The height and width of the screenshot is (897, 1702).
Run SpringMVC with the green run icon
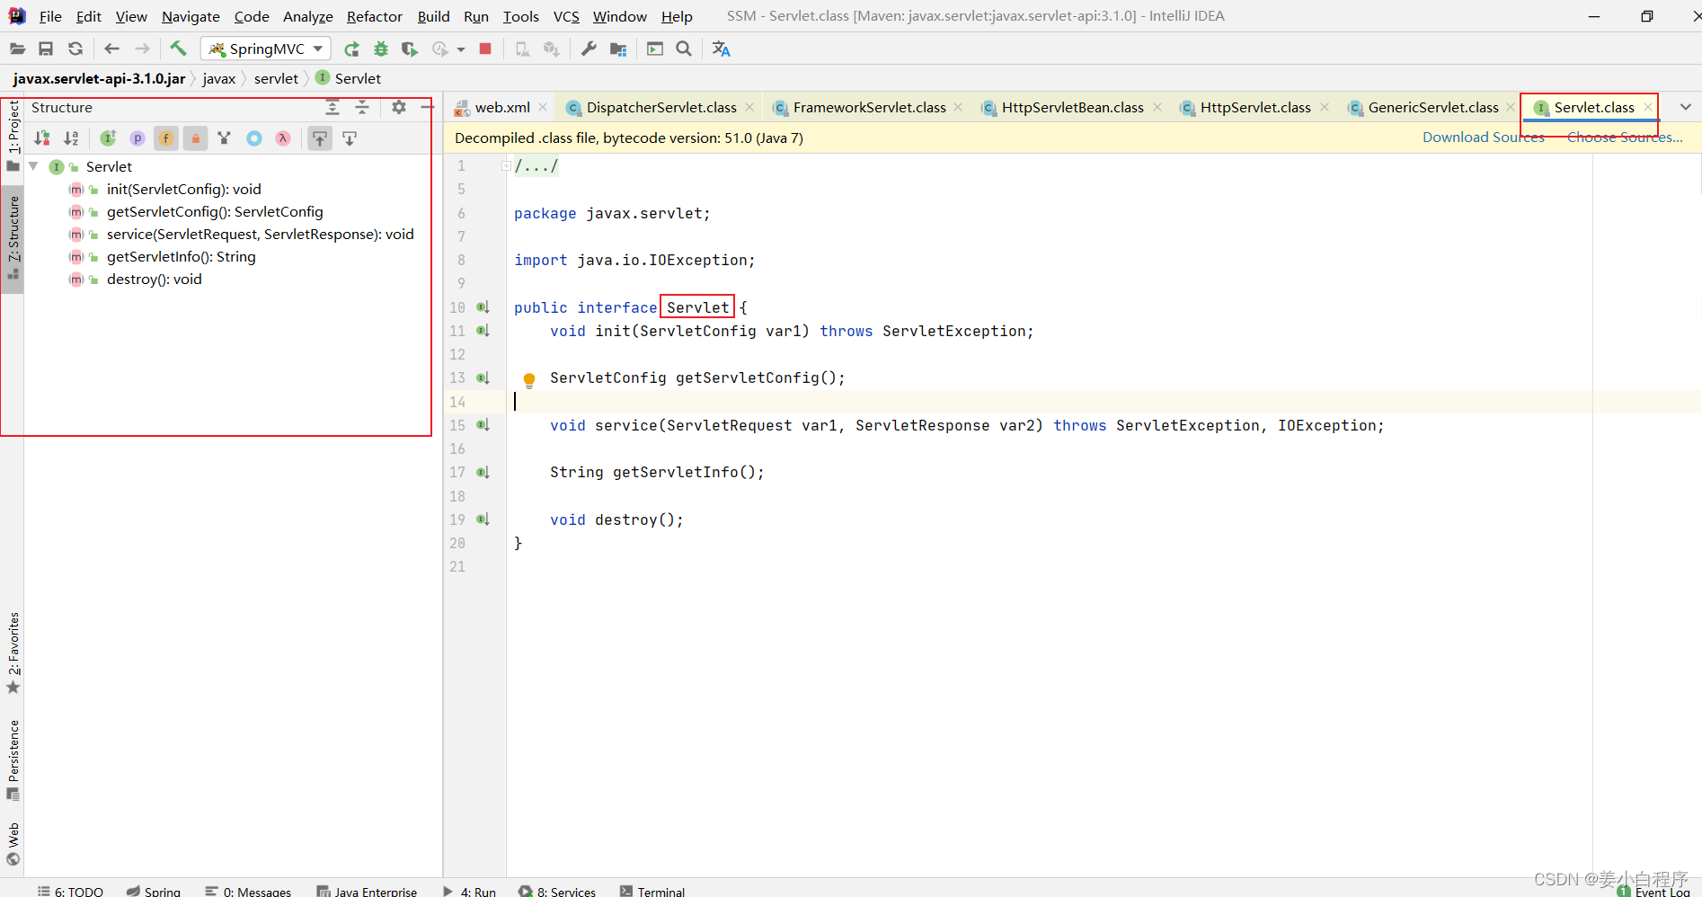point(352,49)
